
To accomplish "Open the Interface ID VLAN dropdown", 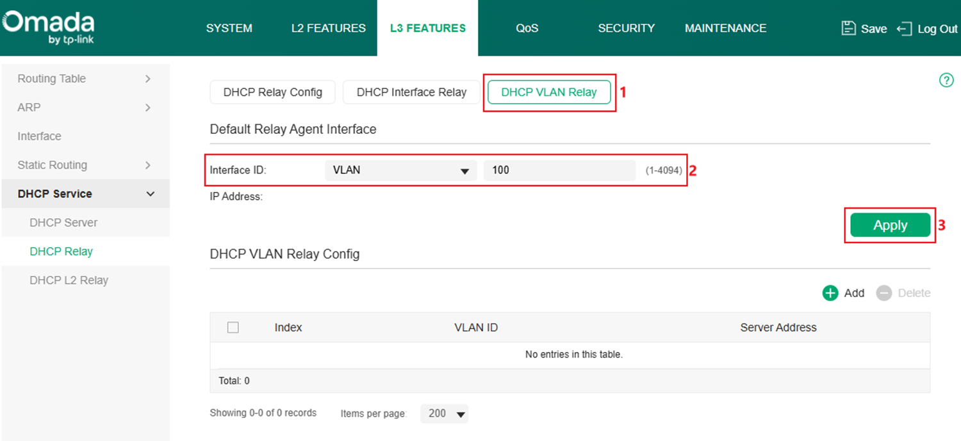I will pyautogui.click(x=401, y=170).
